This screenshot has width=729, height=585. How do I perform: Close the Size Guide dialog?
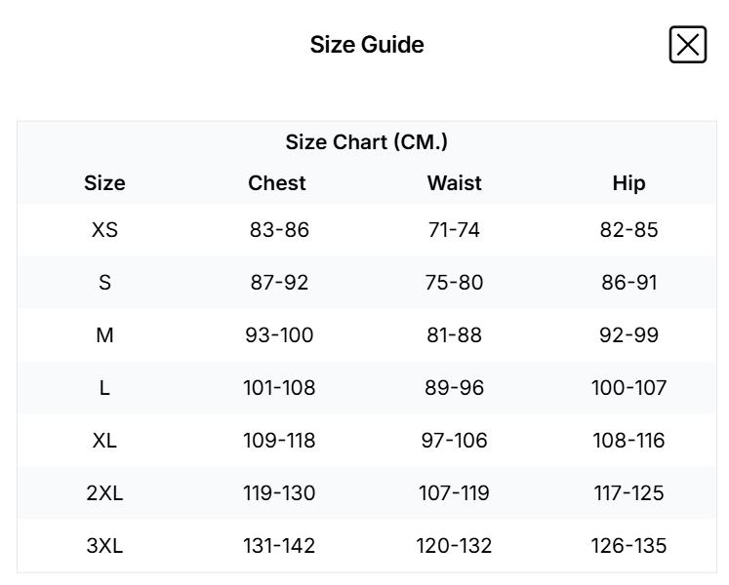click(x=687, y=45)
